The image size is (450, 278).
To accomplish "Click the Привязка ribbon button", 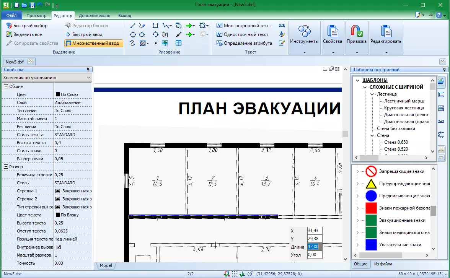I will point(357,36).
